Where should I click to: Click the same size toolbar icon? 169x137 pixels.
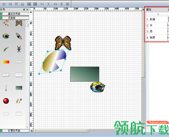(67, 4)
